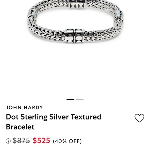Click the word Textured in the title

(x=86, y=117)
